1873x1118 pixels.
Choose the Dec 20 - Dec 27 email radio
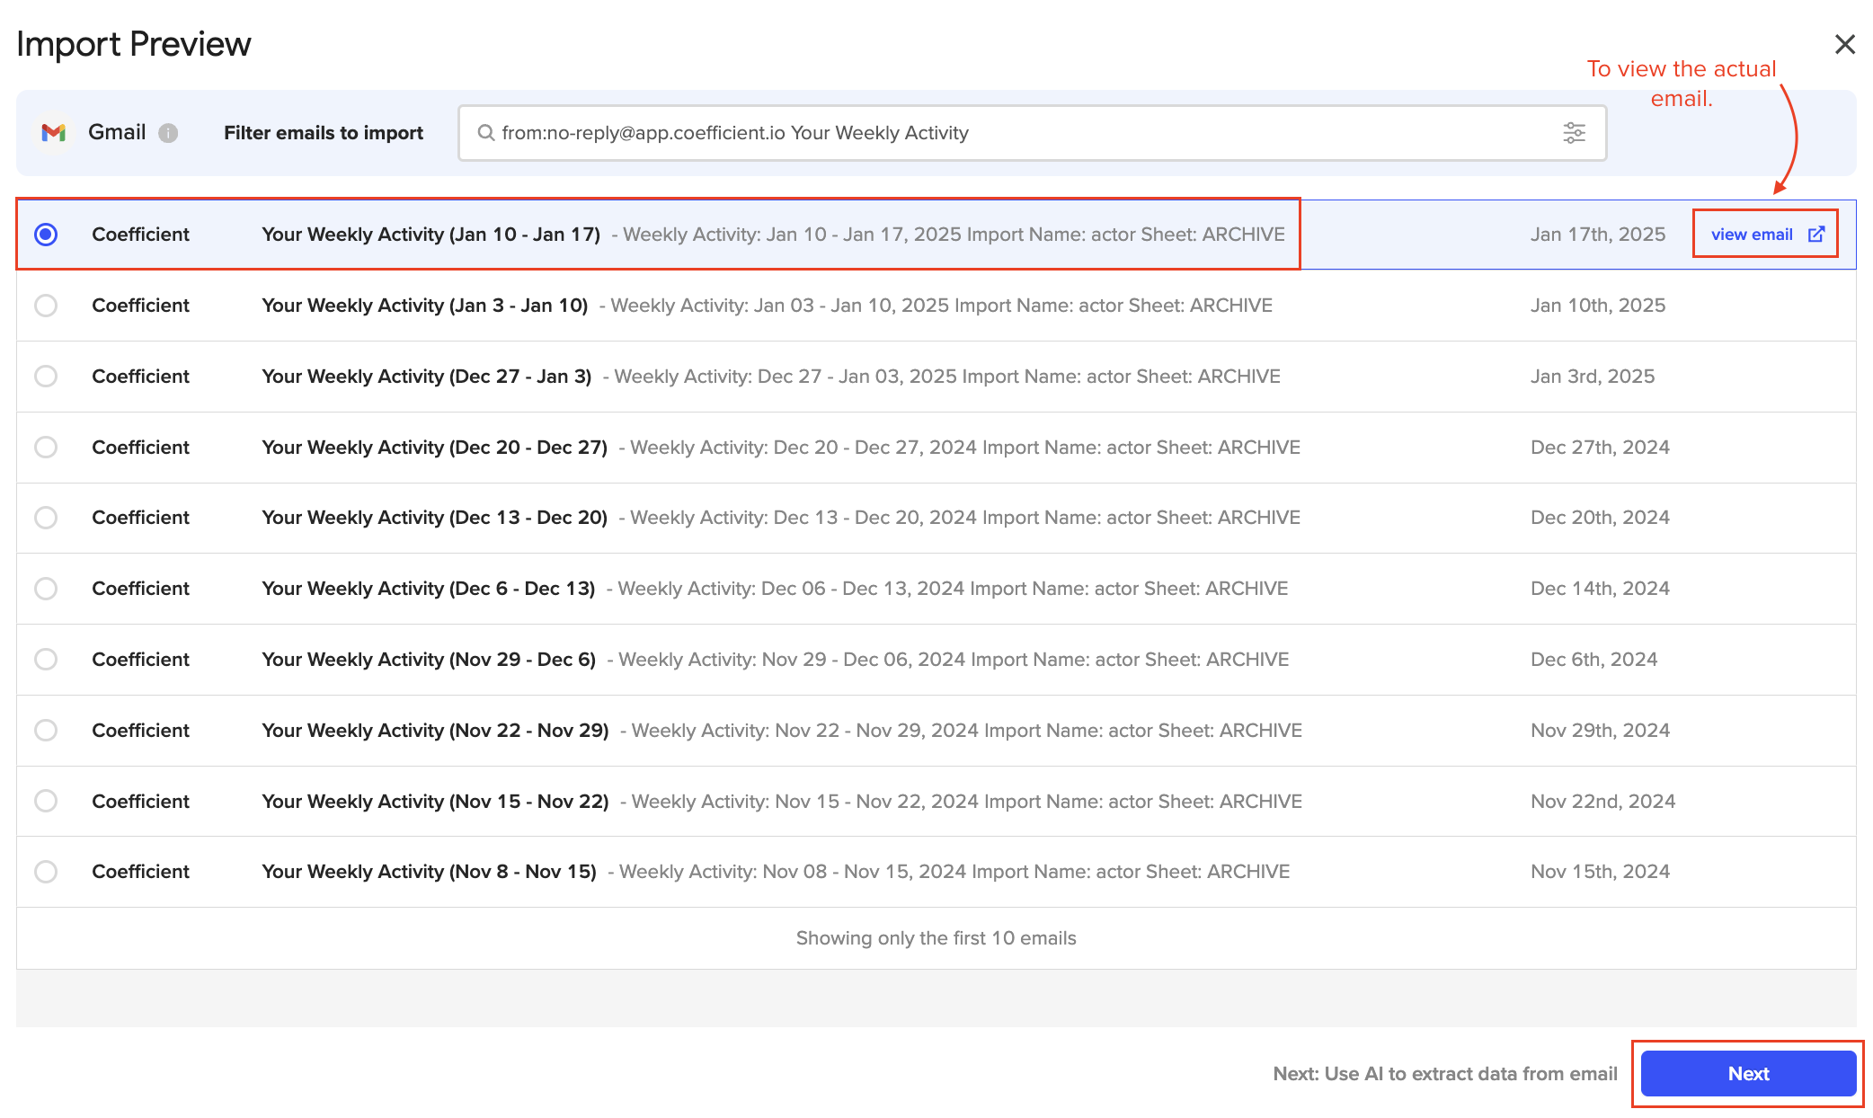[x=46, y=448]
